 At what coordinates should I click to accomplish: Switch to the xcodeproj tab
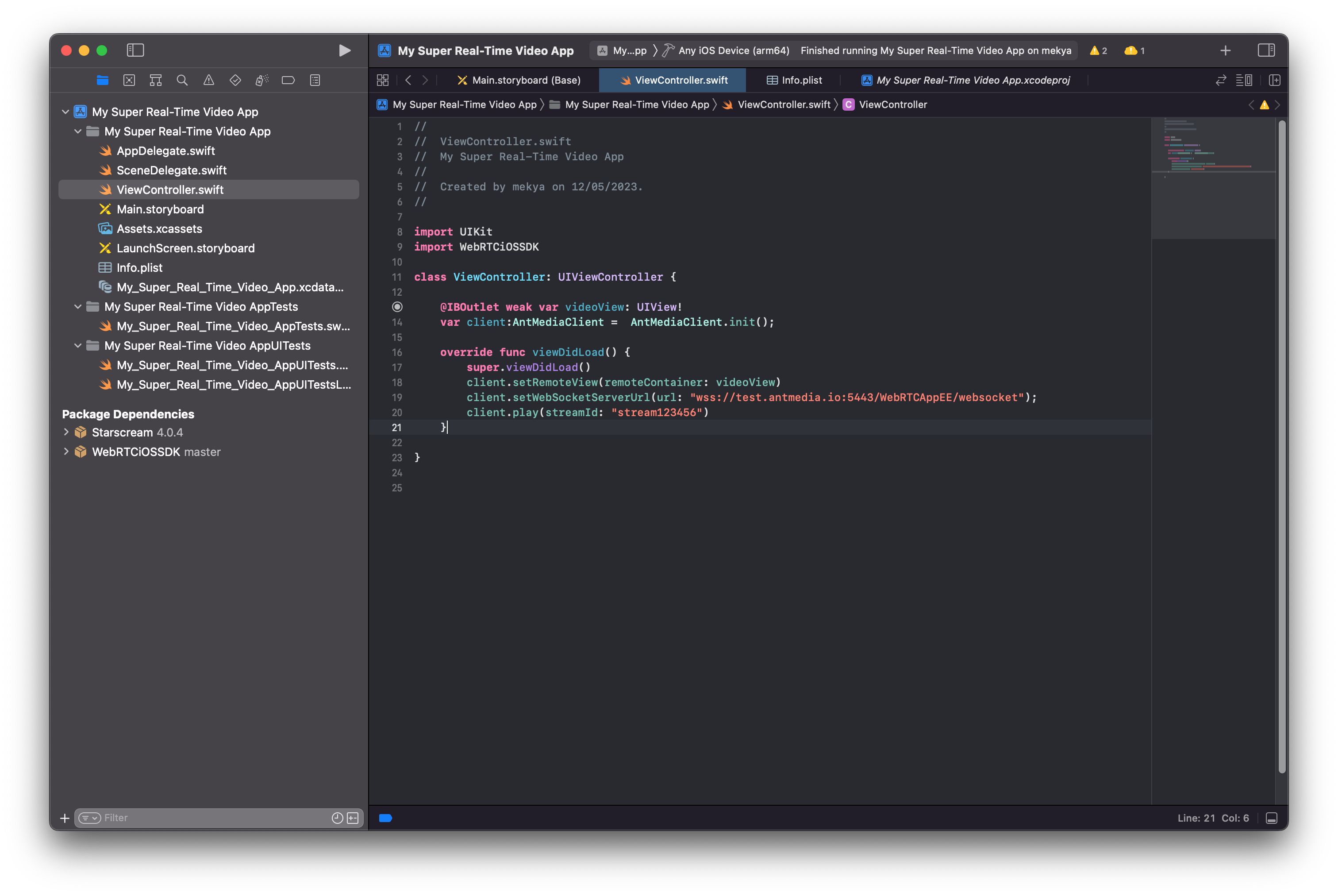(x=965, y=81)
